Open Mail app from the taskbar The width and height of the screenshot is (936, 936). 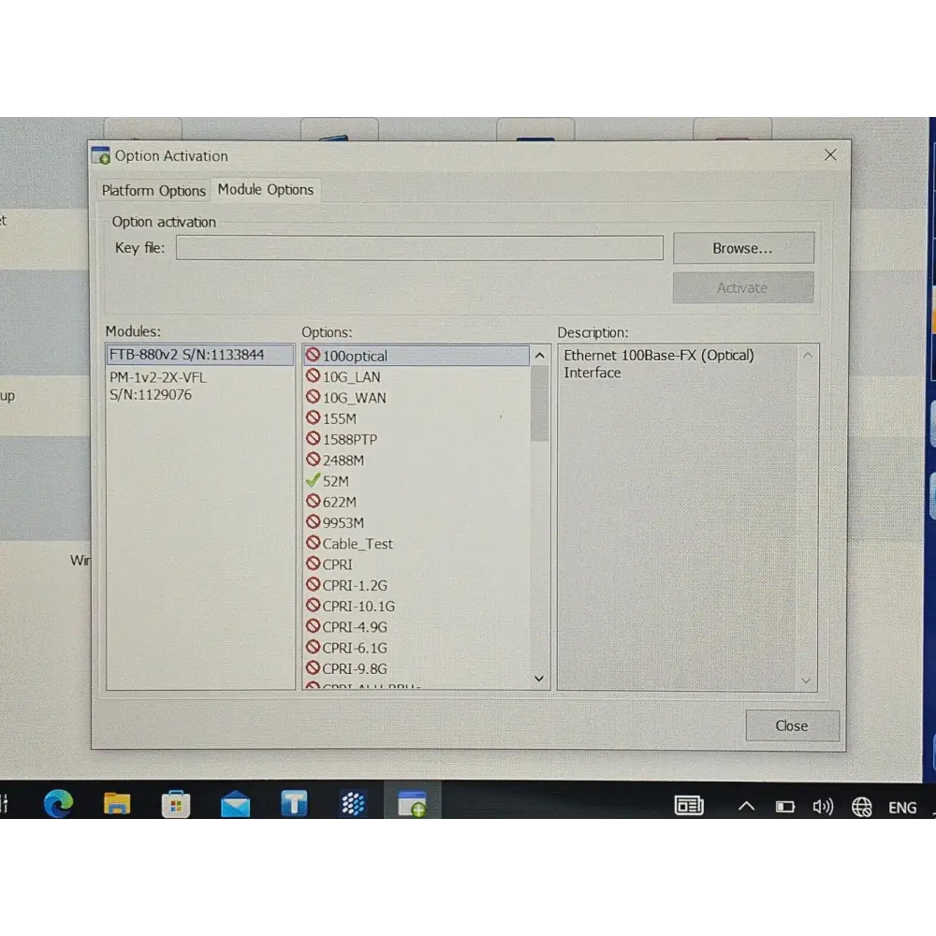click(x=235, y=805)
